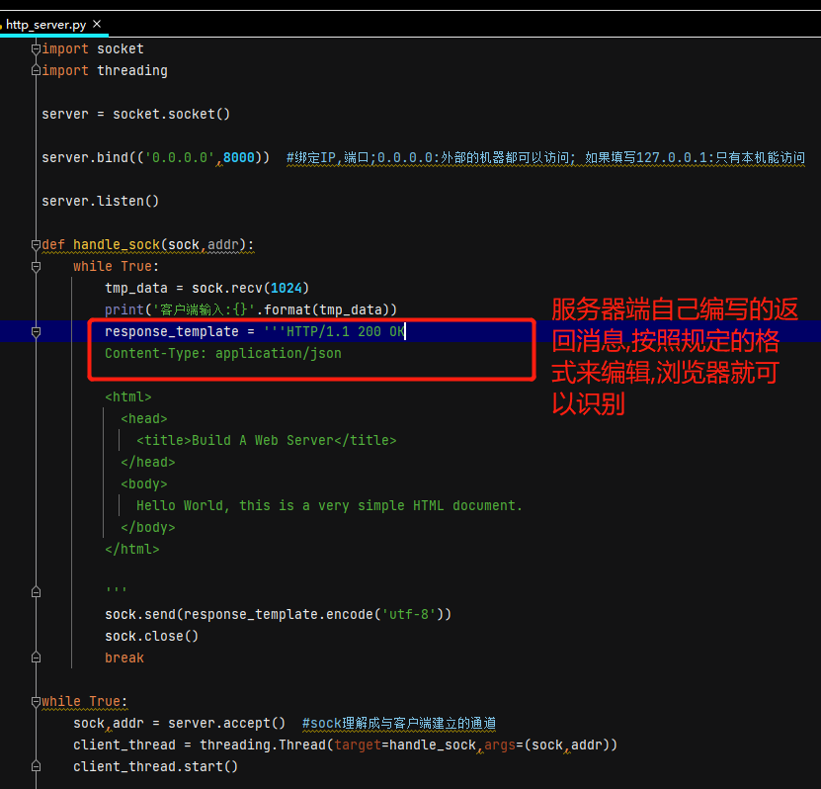The width and height of the screenshot is (821, 789).
Task: Fold the response_template multiline string
Action: click(36, 331)
